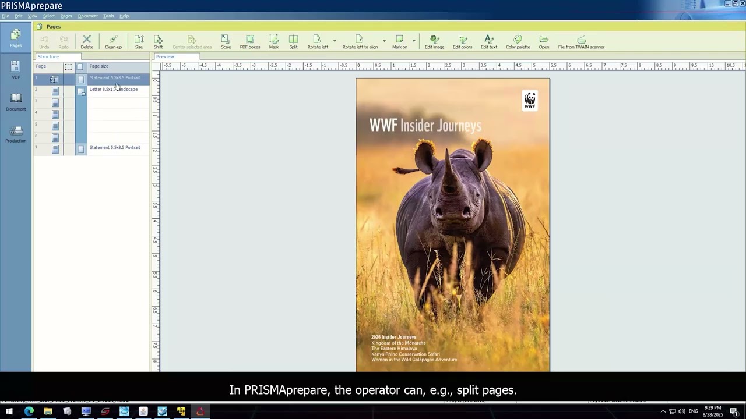Open the Pages workspace in sidebar
This screenshot has height=419, width=746.
(x=16, y=38)
